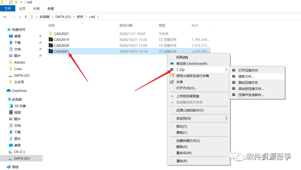
Task: Click the CAD2020 7Z archive icon
Action: (x=51, y=45)
